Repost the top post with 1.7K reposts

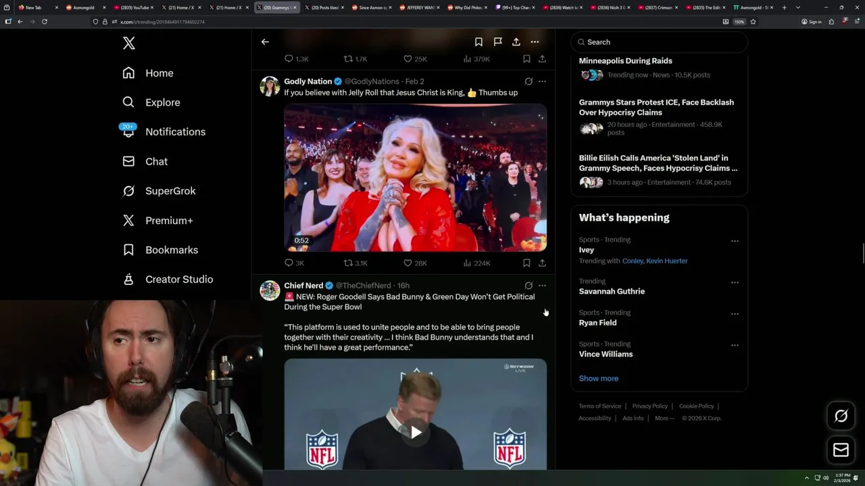pos(355,59)
